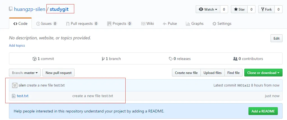287x120 pixels.
Task: Expand the Branch: master selector
Action: 25,73
